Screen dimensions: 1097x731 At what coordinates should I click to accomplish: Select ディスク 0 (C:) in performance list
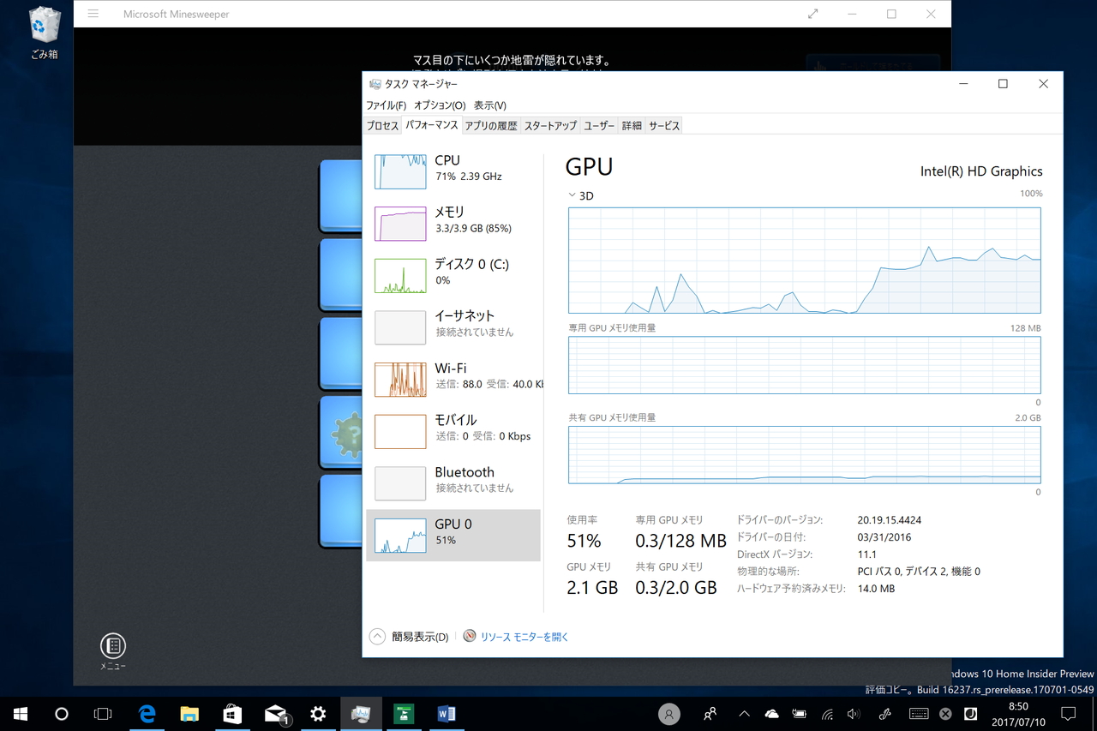[453, 275]
